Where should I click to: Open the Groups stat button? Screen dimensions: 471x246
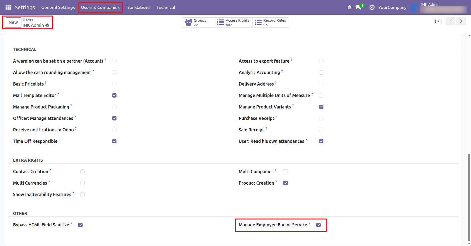(x=198, y=22)
